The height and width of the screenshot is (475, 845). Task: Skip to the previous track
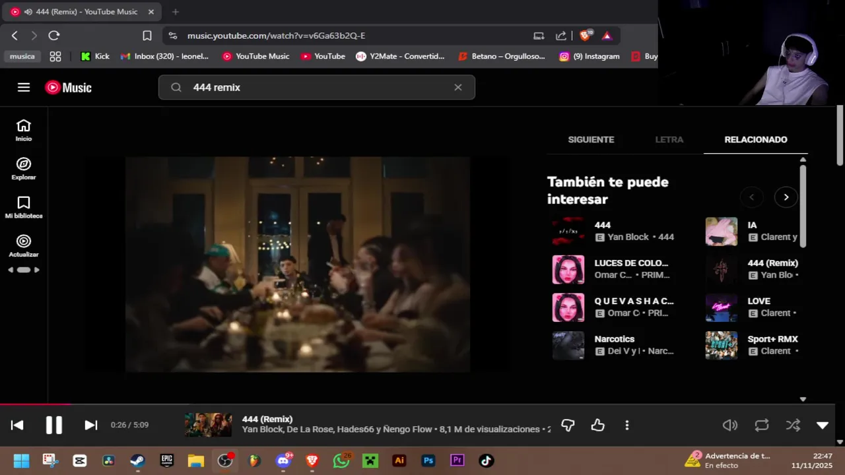[17, 426]
